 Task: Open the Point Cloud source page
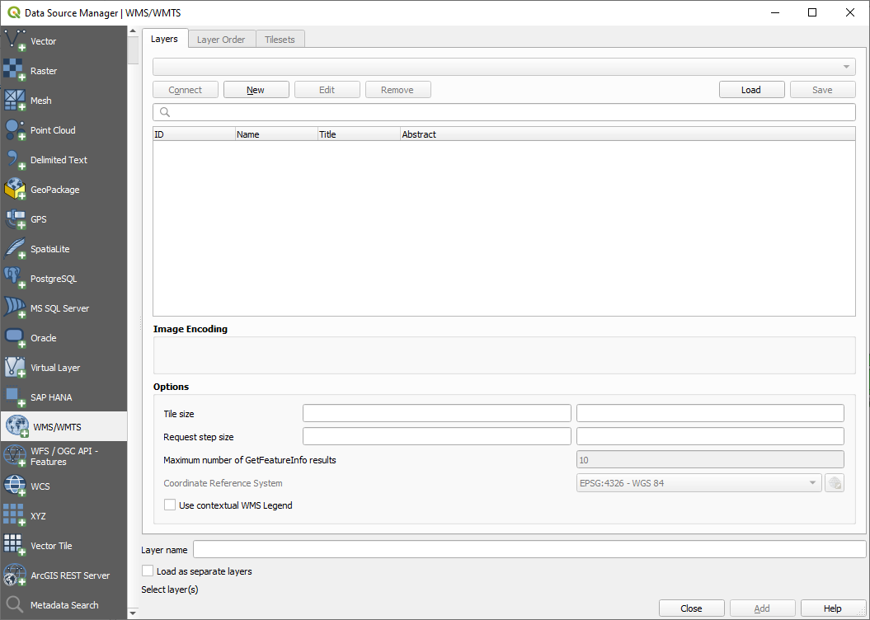pyautogui.click(x=54, y=129)
